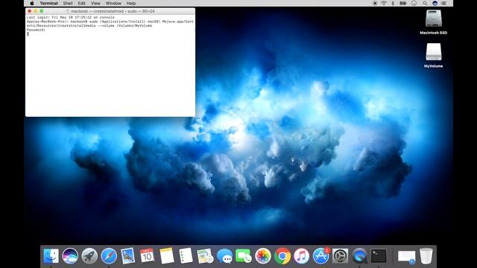This screenshot has width=477, height=268.
Task: Open Safari compass icon in Dock
Action: [109, 256]
